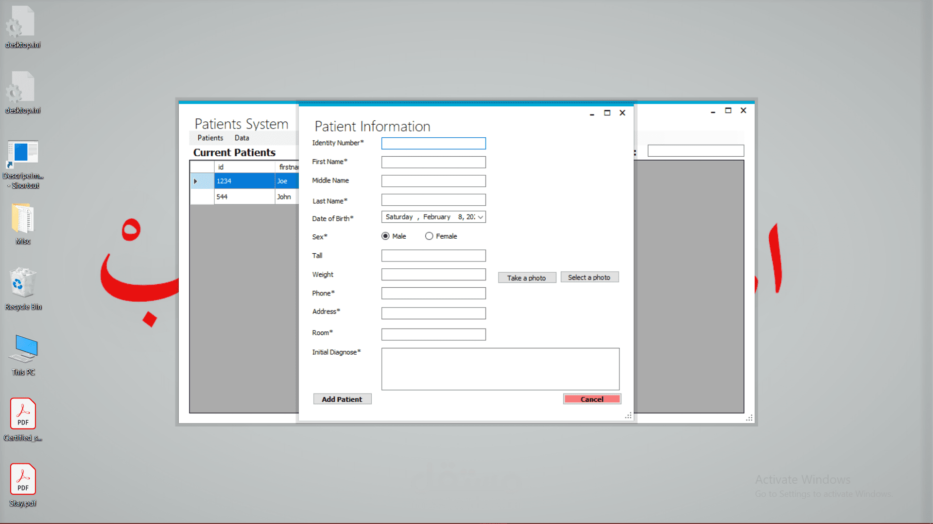Open the Certified PDF desktop icon
This screenshot has height=524, width=933.
23,414
